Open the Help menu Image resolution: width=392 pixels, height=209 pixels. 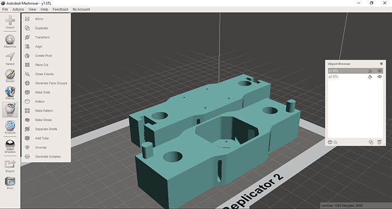44,9
